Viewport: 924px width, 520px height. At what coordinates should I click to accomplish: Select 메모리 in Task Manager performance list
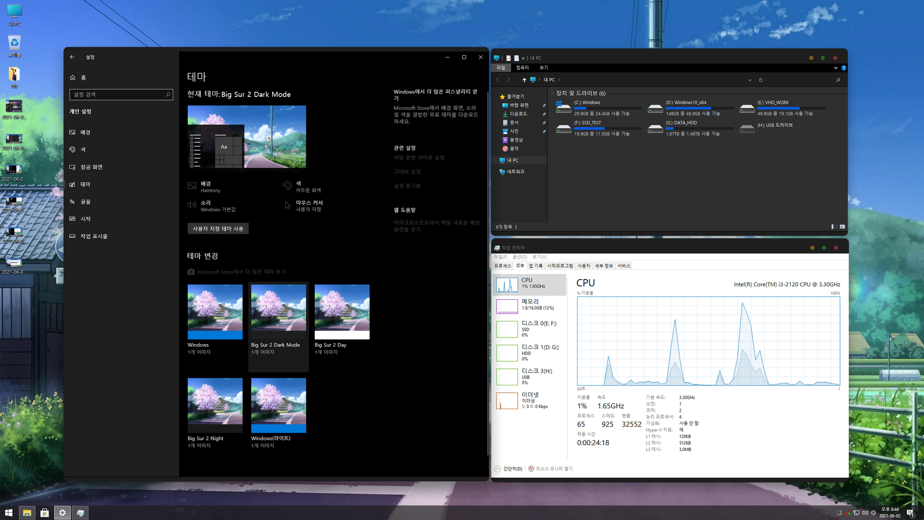[530, 306]
